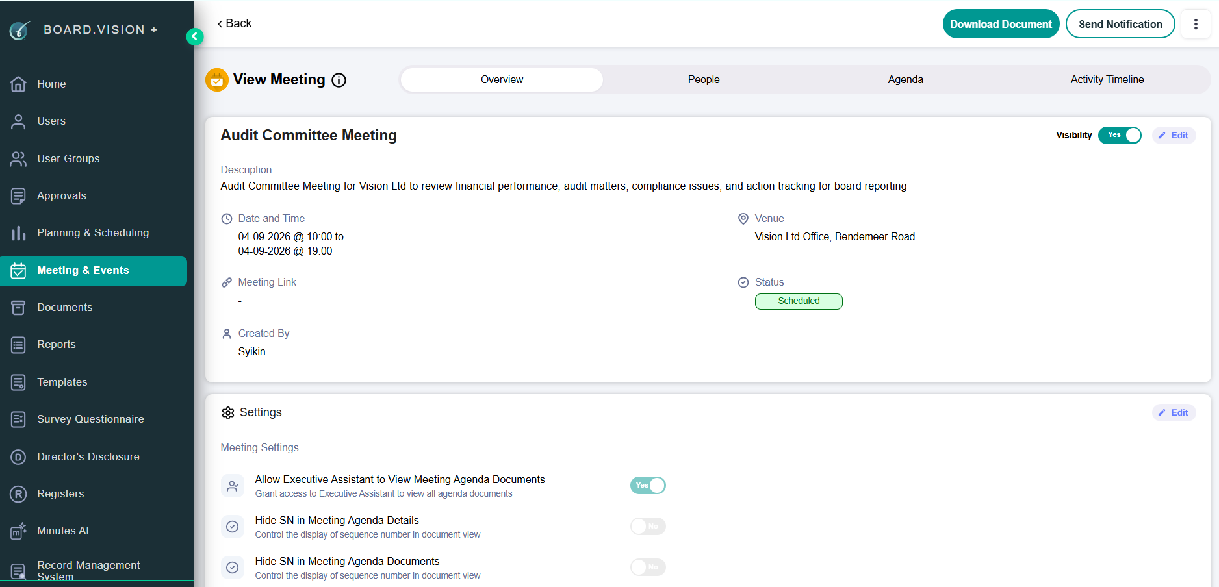Image resolution: width=1219 pixels, height=587 pixels.
Task: Click the Send Notification button
Action: pos(1120,24)
